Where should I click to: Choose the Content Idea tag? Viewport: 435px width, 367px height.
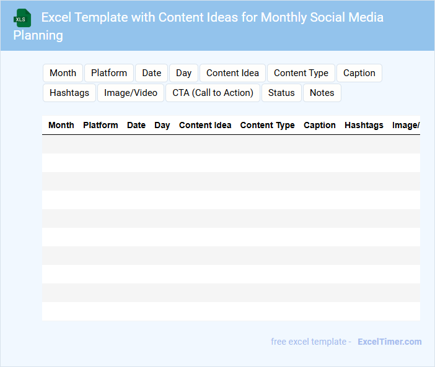coord(232,73)
